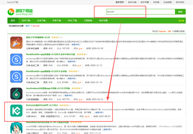Open the DuckDuckGo app免费版 v5.220.0 title
The width and height of the screenshot is (193, 134).
pyautogui.click(x=51, y=54)
